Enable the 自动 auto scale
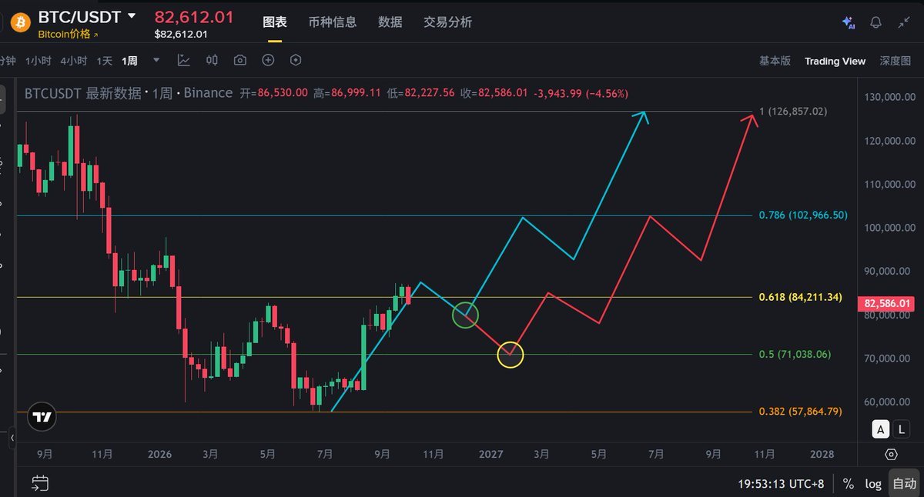The image size is (924, 497). tap(904, 484)
